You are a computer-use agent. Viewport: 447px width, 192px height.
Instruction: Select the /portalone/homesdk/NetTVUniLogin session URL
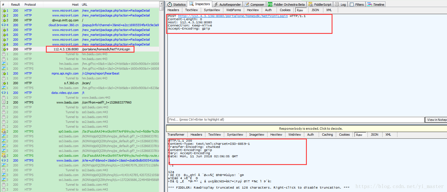tap(106, 49)
